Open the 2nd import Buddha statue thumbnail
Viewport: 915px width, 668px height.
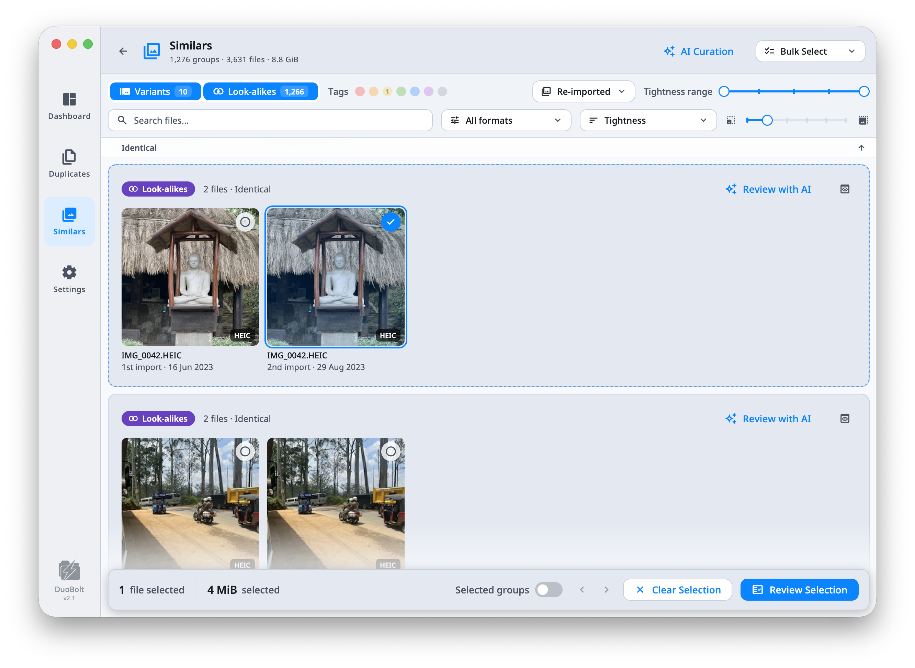(x=336, y=277)
